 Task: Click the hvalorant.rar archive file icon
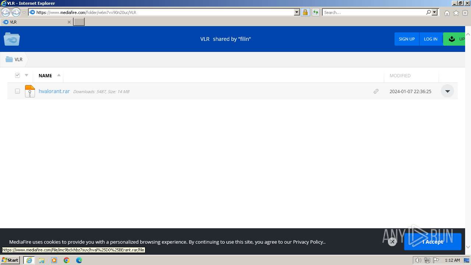click(30, 91)
